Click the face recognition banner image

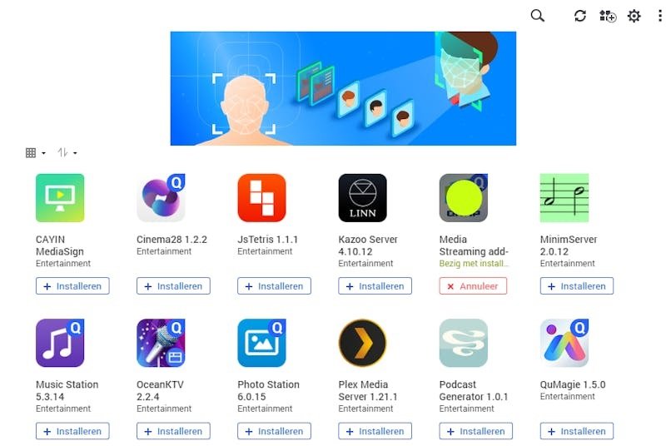tap(343, 88)
